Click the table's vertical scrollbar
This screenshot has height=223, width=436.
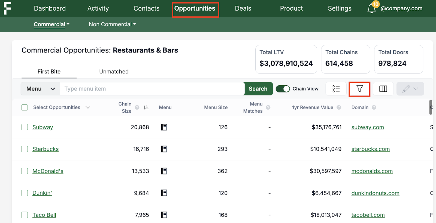coord(431,107)
